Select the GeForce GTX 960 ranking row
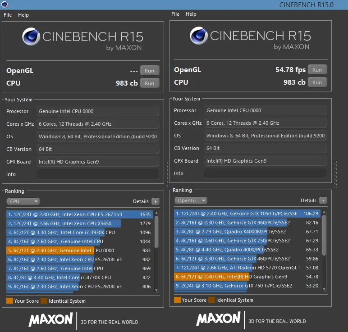The height and width of the screenshot is (332, 348). pos(247,223)
